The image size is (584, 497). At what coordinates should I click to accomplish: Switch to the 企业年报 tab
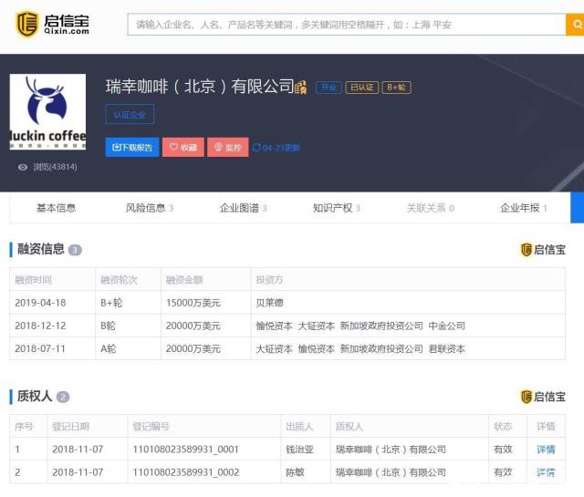click(523, 208)
